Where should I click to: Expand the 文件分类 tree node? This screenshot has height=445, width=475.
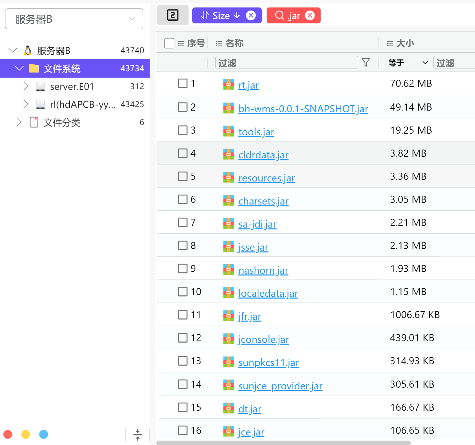(x=19, y=122)
